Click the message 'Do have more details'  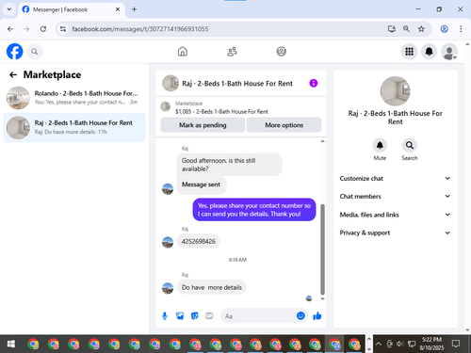[x=212, y=287]
